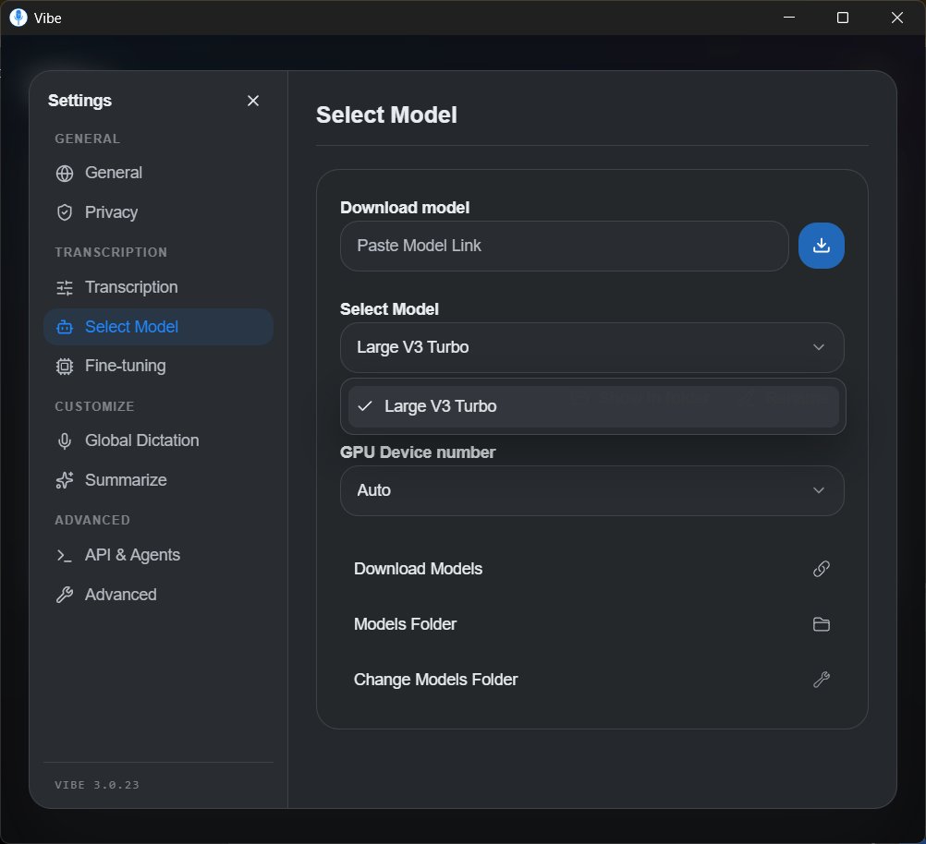This screenshot has height=844, width=926.
Task: Click the microphone icon beside Global Dictation
Action: pos(65,440)
